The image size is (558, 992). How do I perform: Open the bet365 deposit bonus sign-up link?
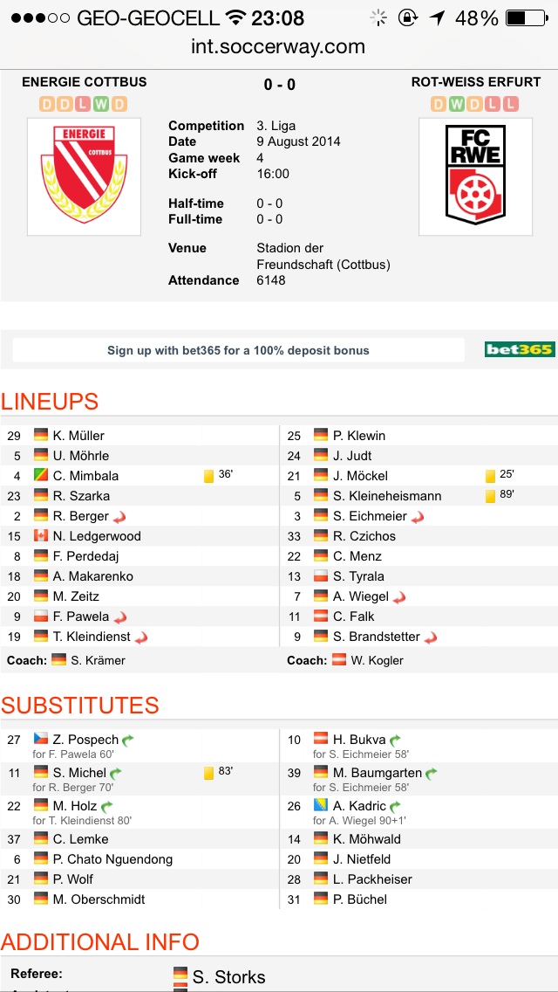pos(238,350)
